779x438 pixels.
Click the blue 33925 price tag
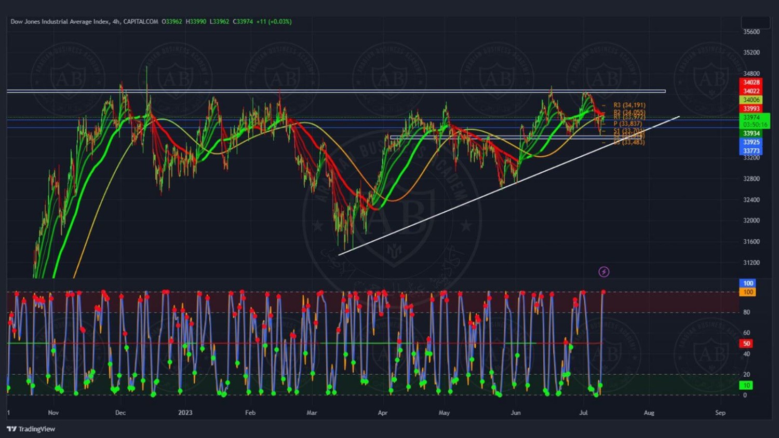(751, 142)
